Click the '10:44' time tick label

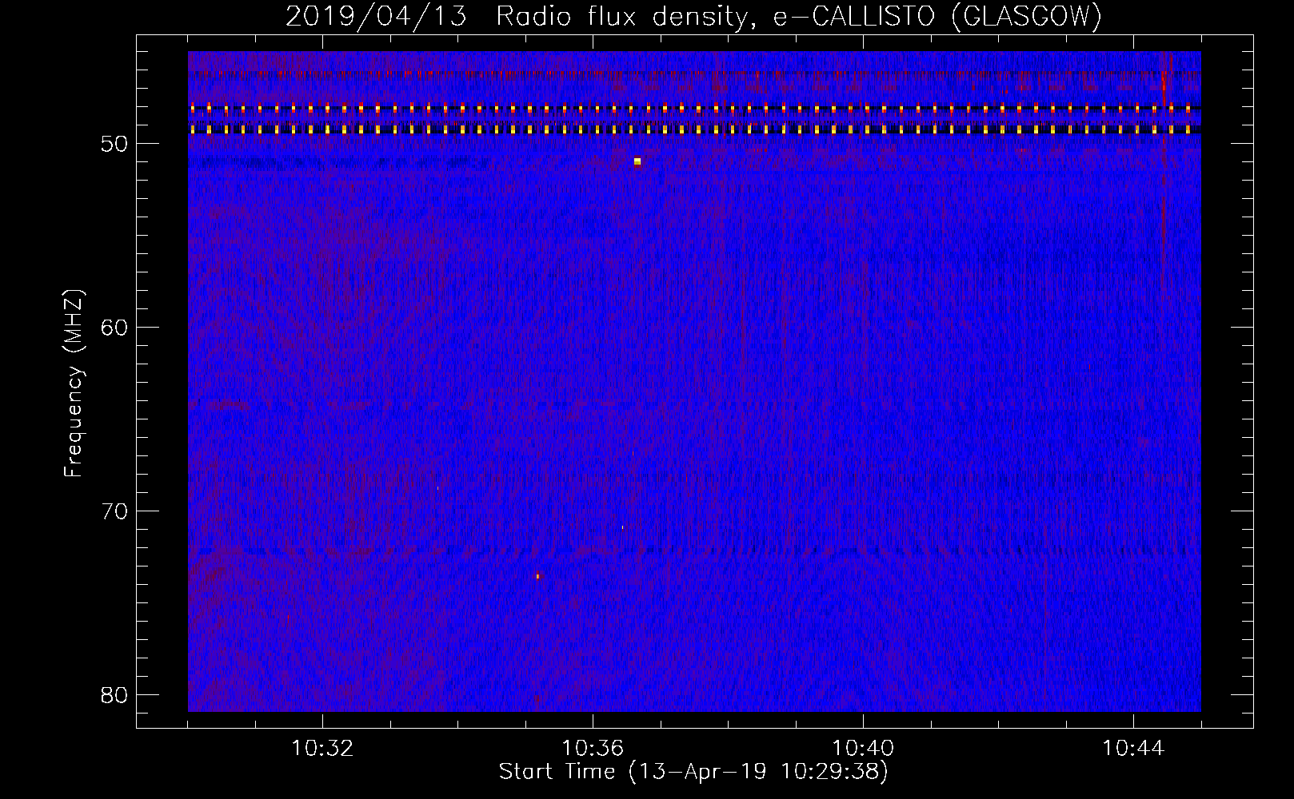(x=1133, y=748)
